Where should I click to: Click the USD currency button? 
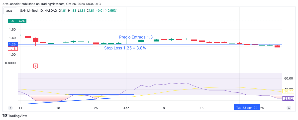[10, 11]
